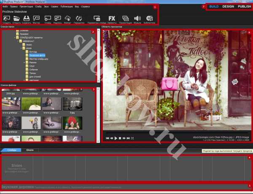Open the FX Эффекты tool
The width and height of the screenshot is (253, 194).
click(112, 19)
